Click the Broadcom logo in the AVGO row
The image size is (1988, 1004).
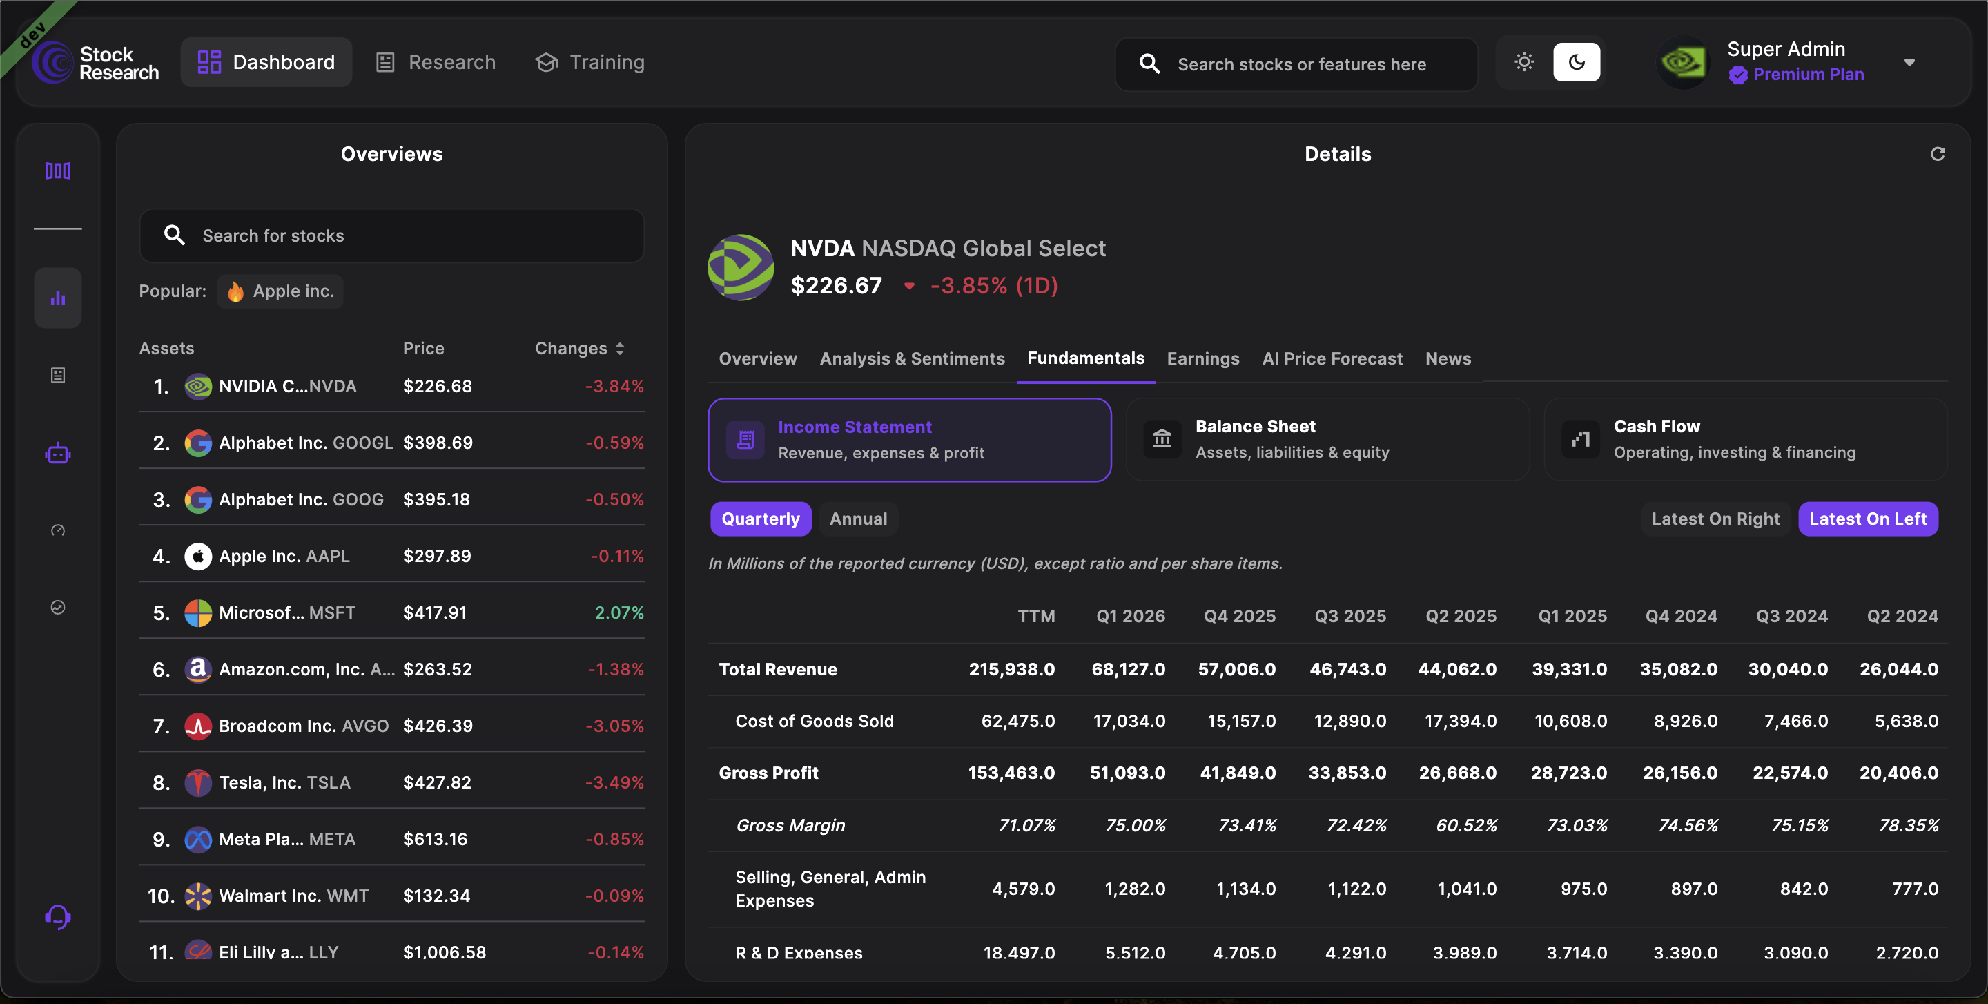click(198, 726)
